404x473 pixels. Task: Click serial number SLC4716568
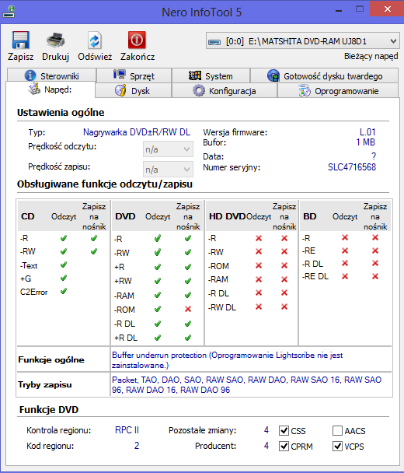[352, 167]
